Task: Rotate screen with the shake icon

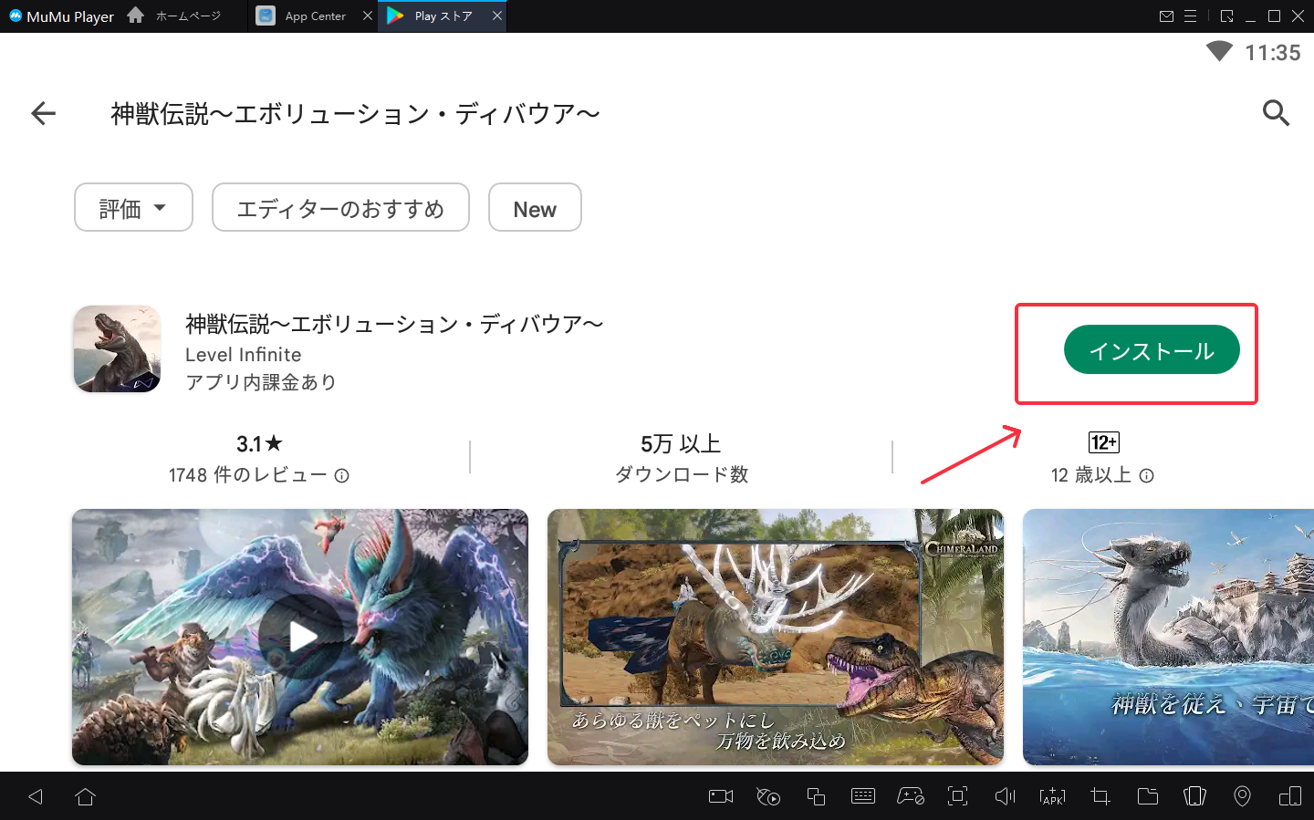Action: tap(1195, 796)
